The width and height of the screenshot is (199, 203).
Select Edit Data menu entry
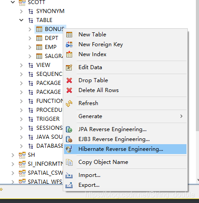[x=125, y=67]
